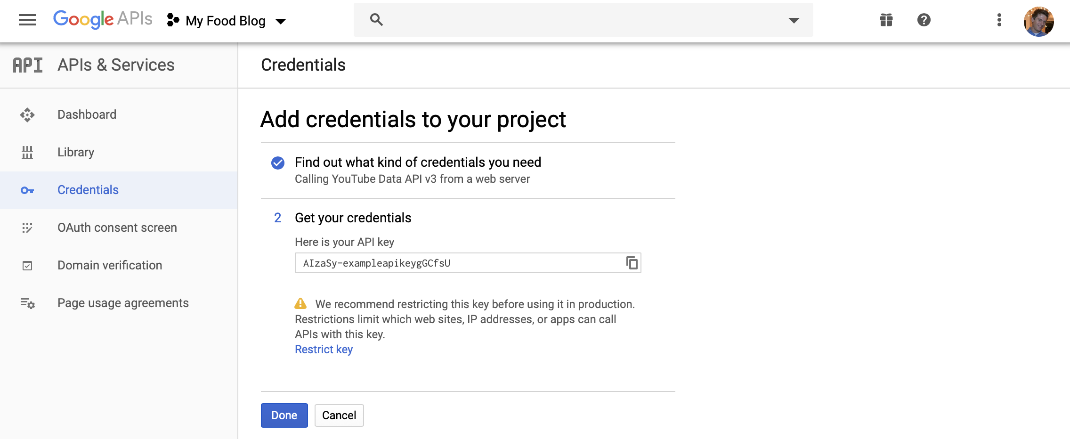Click 'Here is your API key' label

click(344, 242)
